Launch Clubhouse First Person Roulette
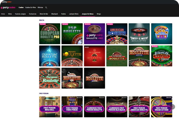The width and height of the screenshot is (179, 121). tap(95, 107)
